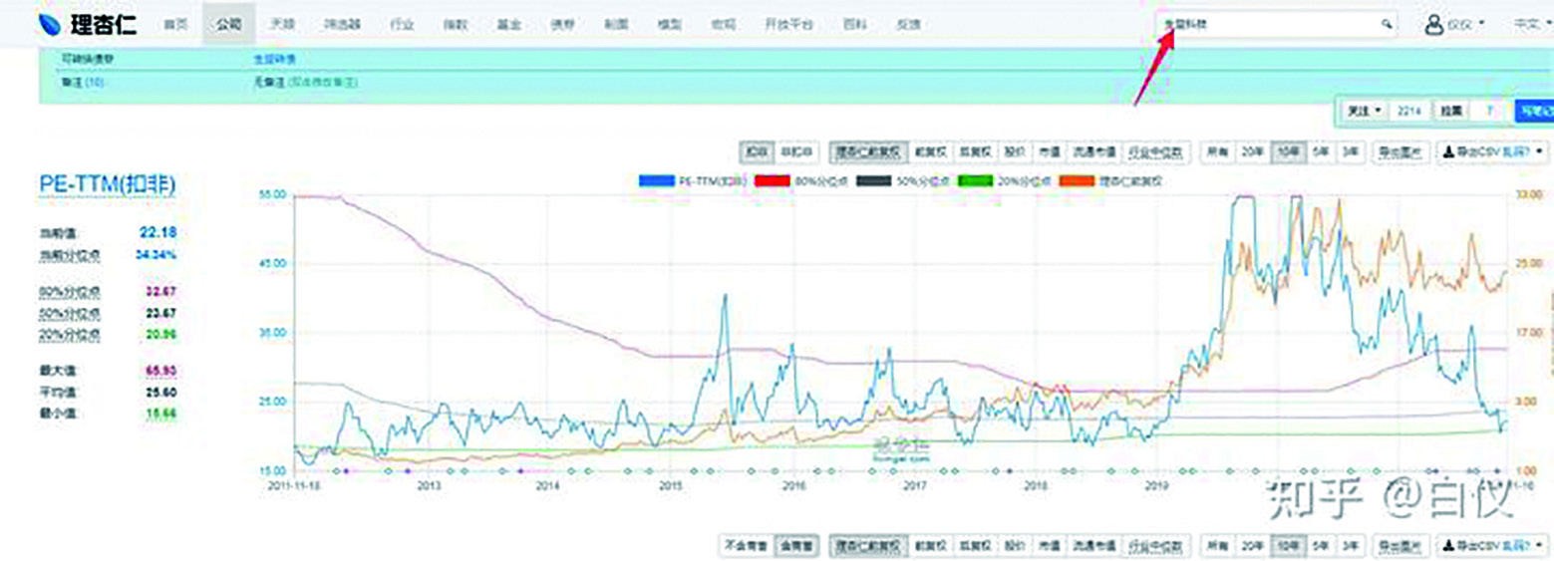This screenshot has width=1554, height=561.
Task: Open the 行业 nav item
Action: [x=402, y=24]
